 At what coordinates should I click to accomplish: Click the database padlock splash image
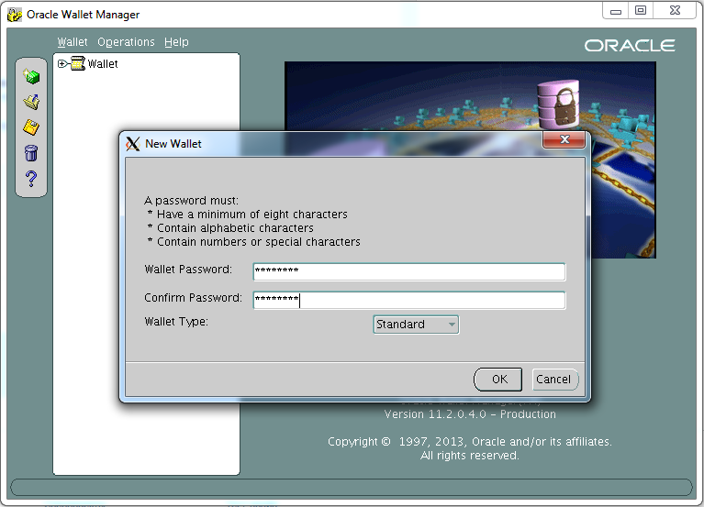pos(470,160)
